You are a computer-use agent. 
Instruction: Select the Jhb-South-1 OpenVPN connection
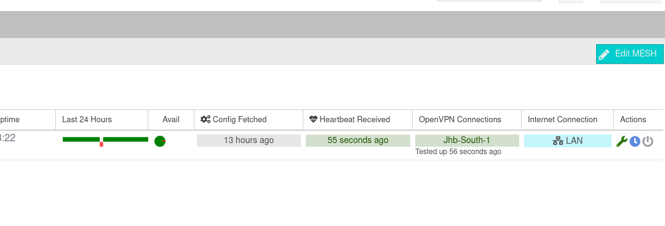467,141
